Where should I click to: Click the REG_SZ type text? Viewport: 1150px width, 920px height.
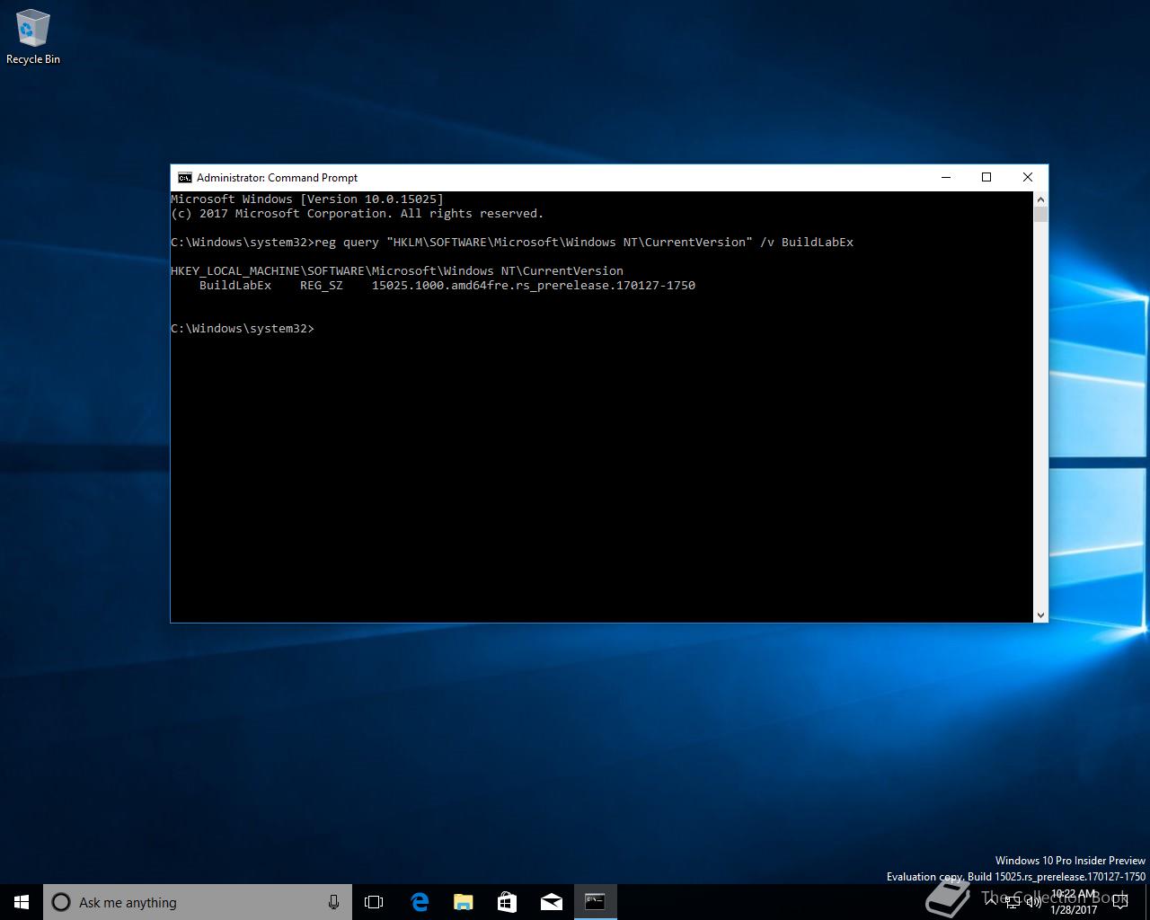(322, 285)
